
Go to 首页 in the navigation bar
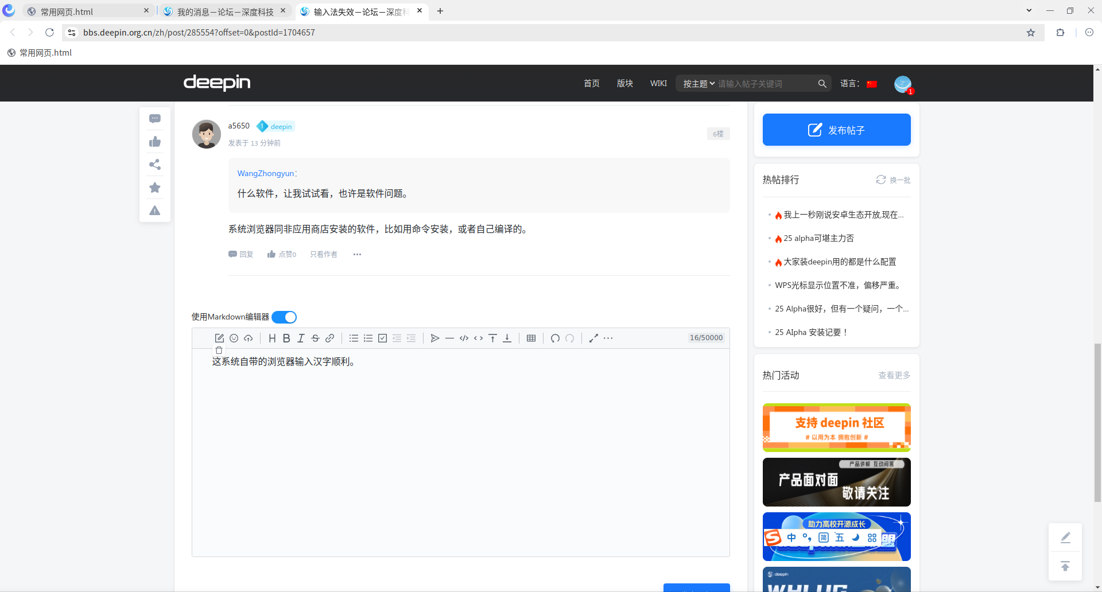click(592, 84)
